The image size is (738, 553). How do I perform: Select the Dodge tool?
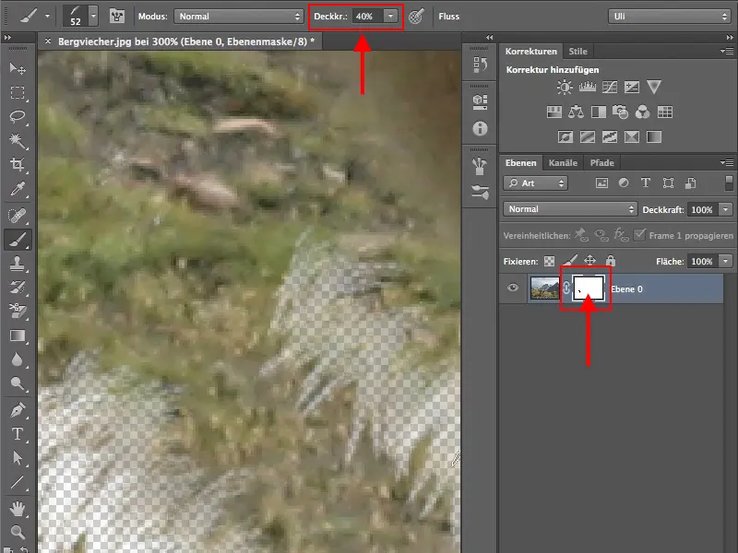coord(18,384)
